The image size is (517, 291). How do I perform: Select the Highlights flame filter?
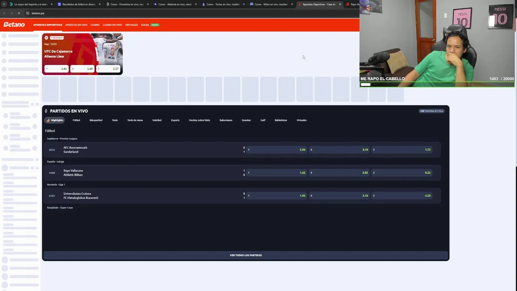click(55, 120)
